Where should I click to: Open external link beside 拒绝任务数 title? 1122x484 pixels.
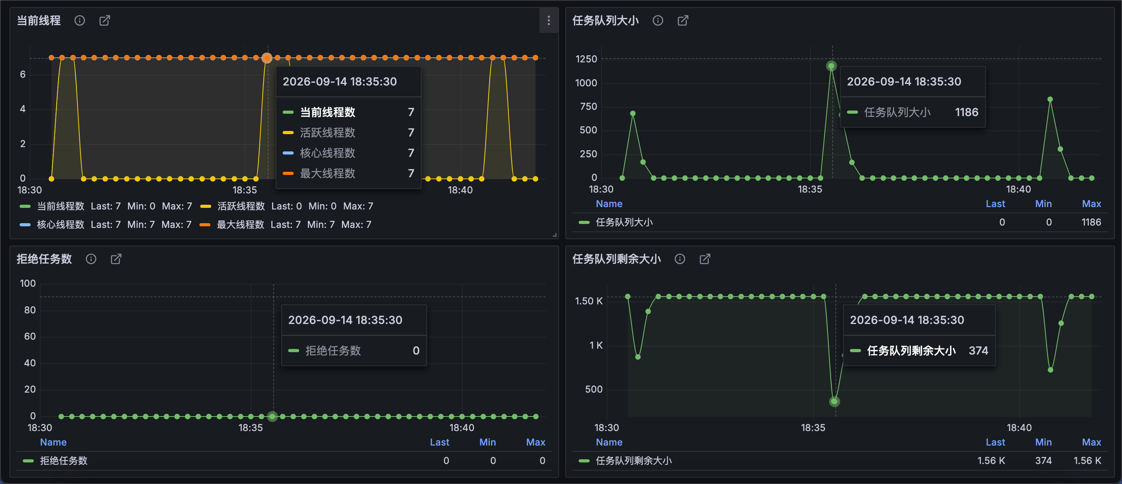(x=116, y=259)
